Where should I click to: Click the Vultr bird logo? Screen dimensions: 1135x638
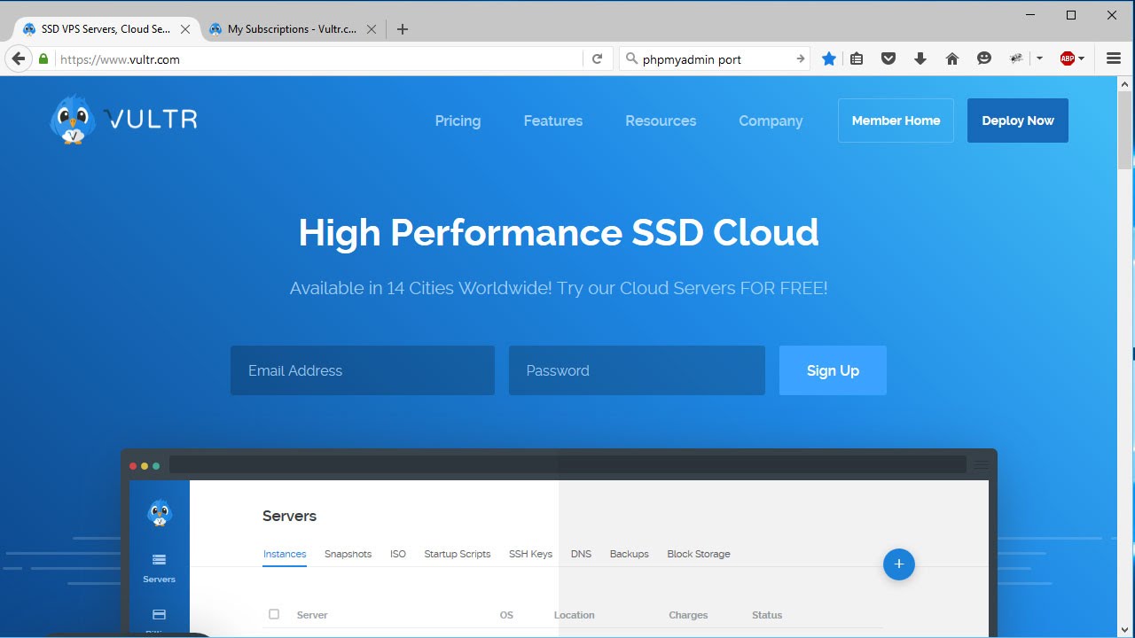click(x=72, y=120)
